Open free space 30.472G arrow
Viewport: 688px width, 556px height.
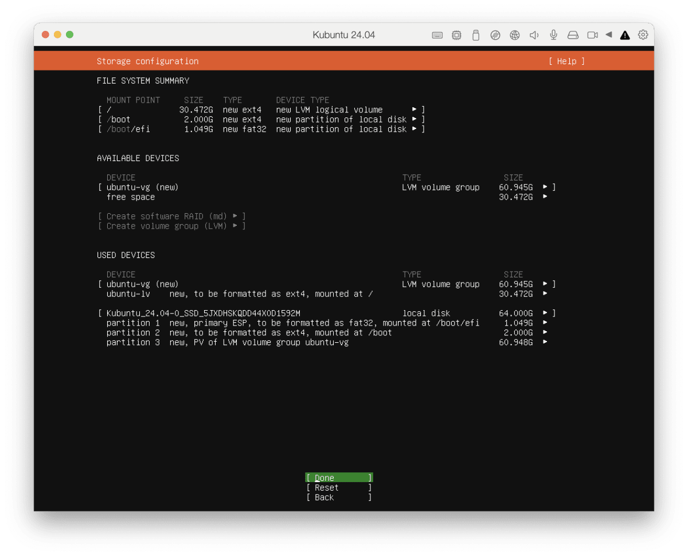tap(545, 197)
